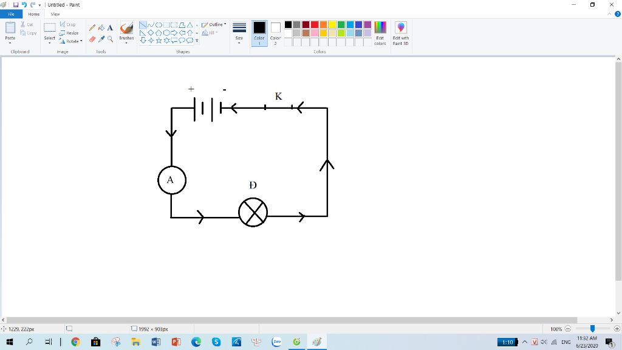Click the Save icon in title bar
The image size is (622, 350).
(x=16, y=5)
